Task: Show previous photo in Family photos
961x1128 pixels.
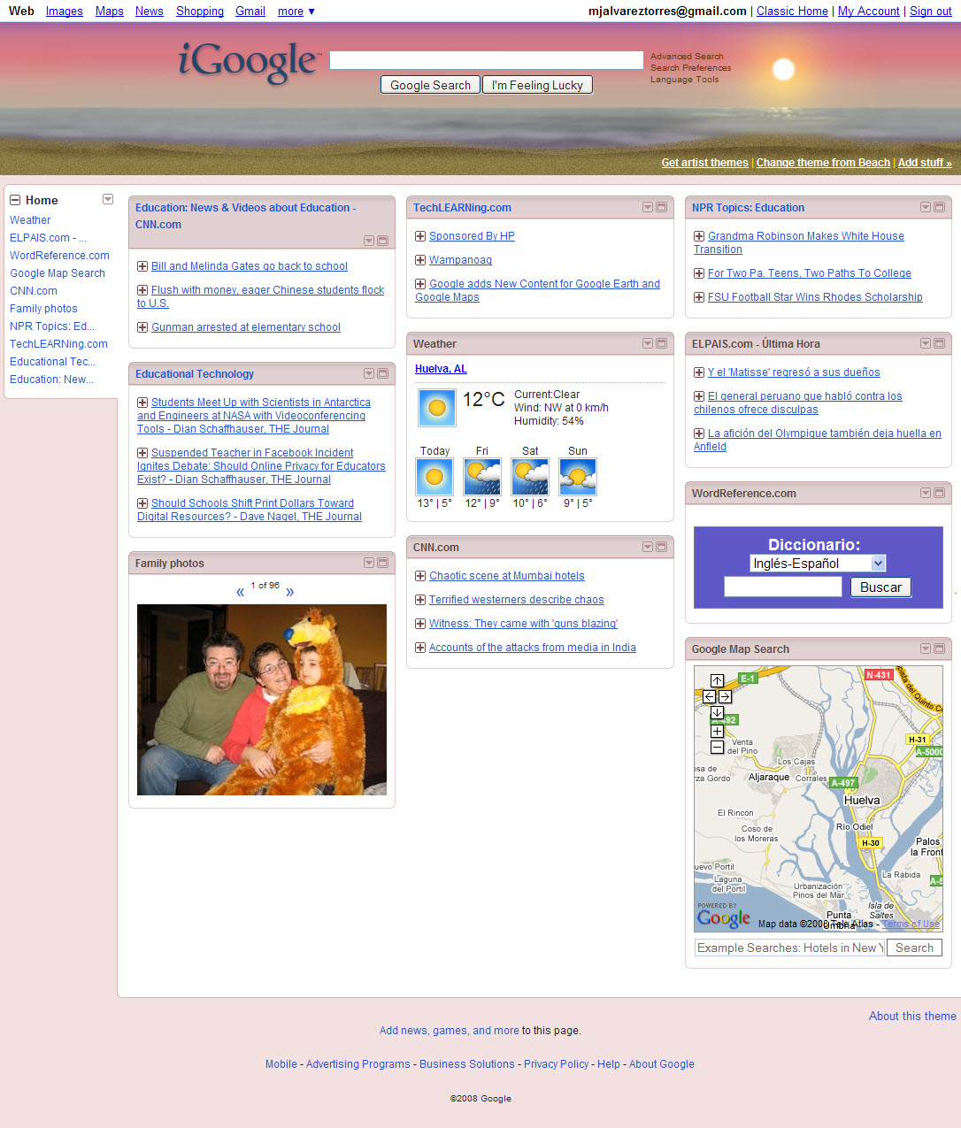Action: (x=240, y=592)
